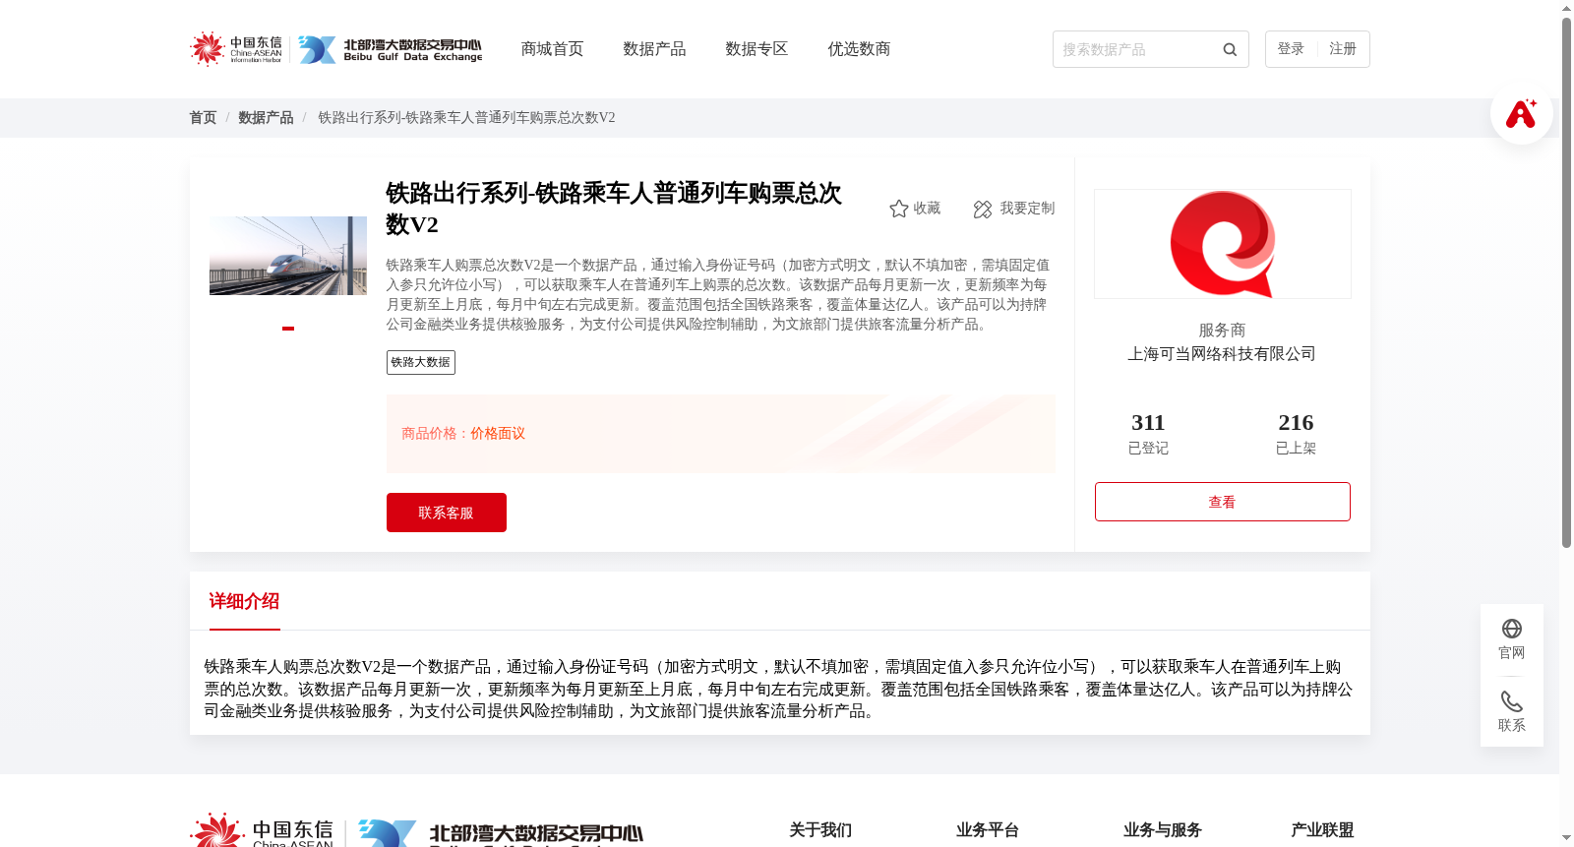Image resolution: width=1574 pixels, height=847 pixels.
Task: Click the 查看 button
Action: 1223,502
